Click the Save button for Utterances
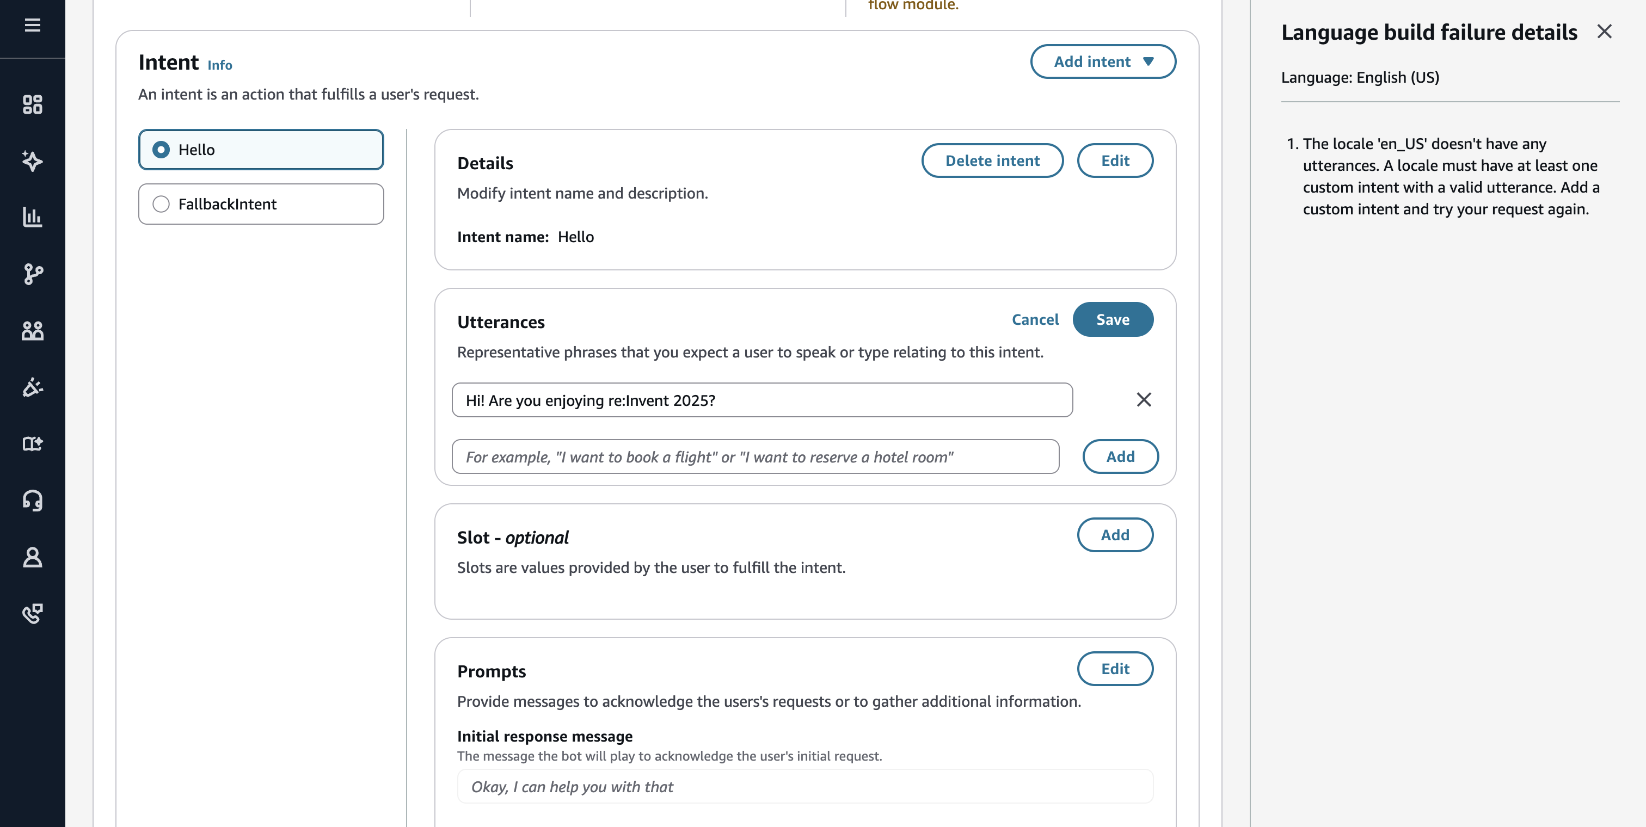1646x827 pixels. coord(1113,319)
